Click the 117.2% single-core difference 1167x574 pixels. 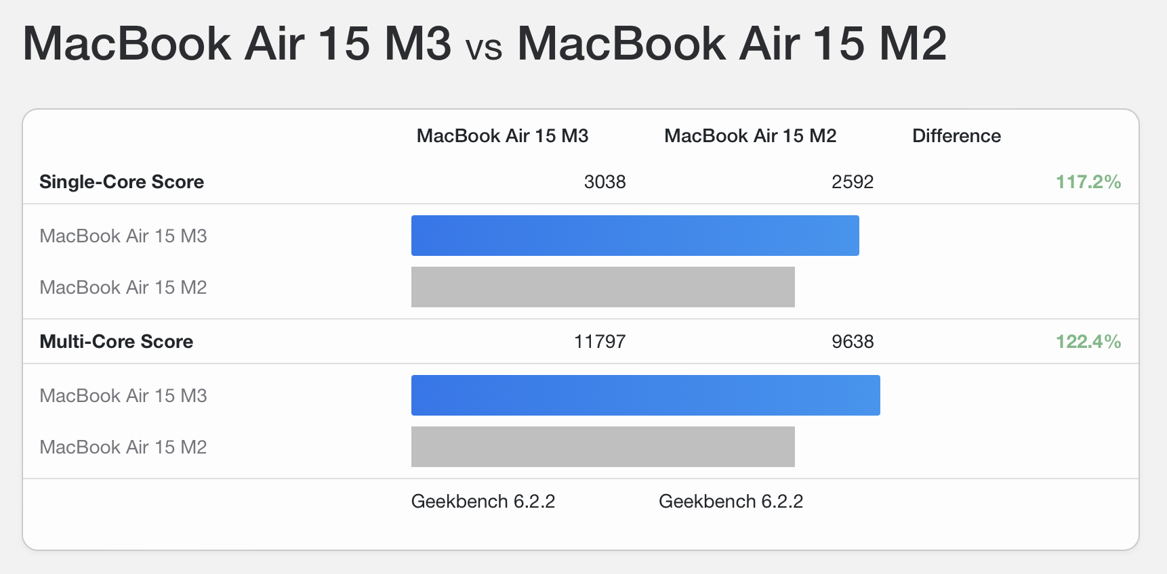click(1088, 182)
